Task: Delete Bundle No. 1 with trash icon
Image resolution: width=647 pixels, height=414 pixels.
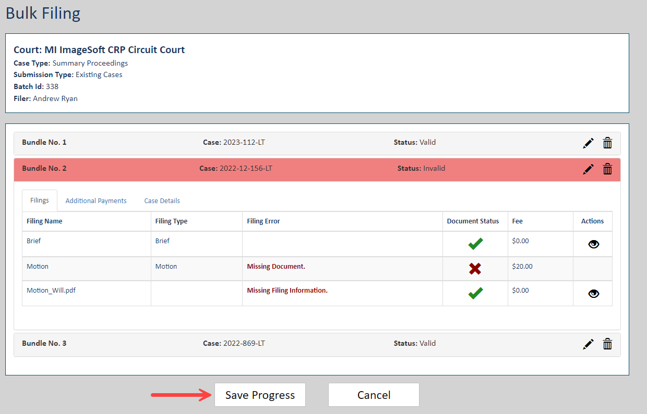Action: [607, 143]
